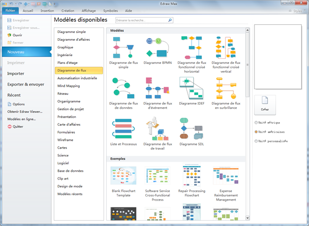Viewport: 309px width, 226px height.
Task: Click scroll down arrow of templates list
Action: (x=248, y=218)
